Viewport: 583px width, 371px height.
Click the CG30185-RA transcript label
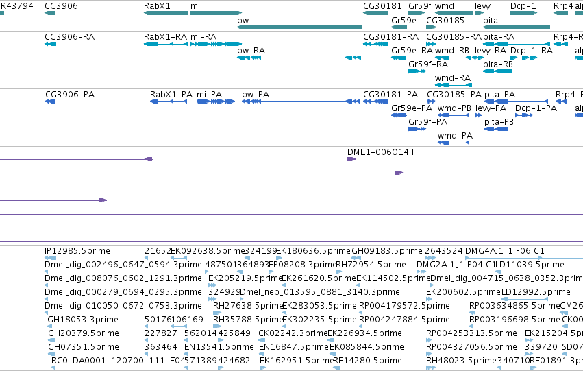coord(454,37)
